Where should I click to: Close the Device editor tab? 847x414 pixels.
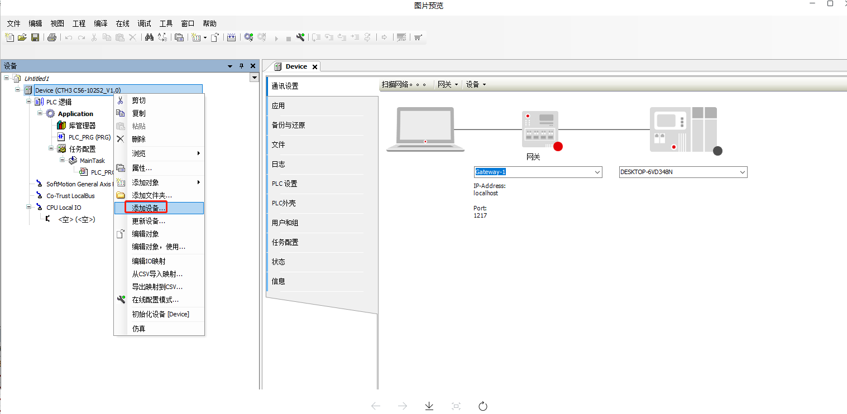click(x=314, y=66)
